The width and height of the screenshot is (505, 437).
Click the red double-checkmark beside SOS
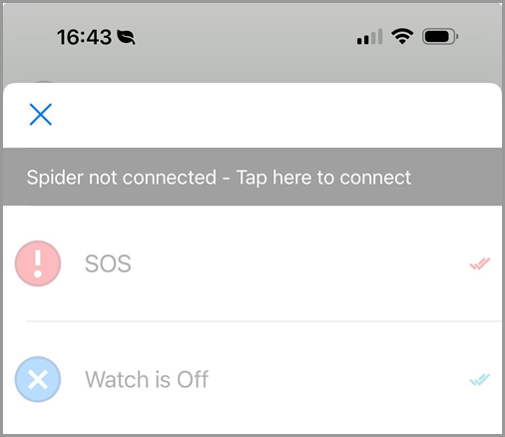click(x=480, y=263)
